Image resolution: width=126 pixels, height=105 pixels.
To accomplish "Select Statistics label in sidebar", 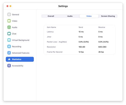I will click(16, 59).
